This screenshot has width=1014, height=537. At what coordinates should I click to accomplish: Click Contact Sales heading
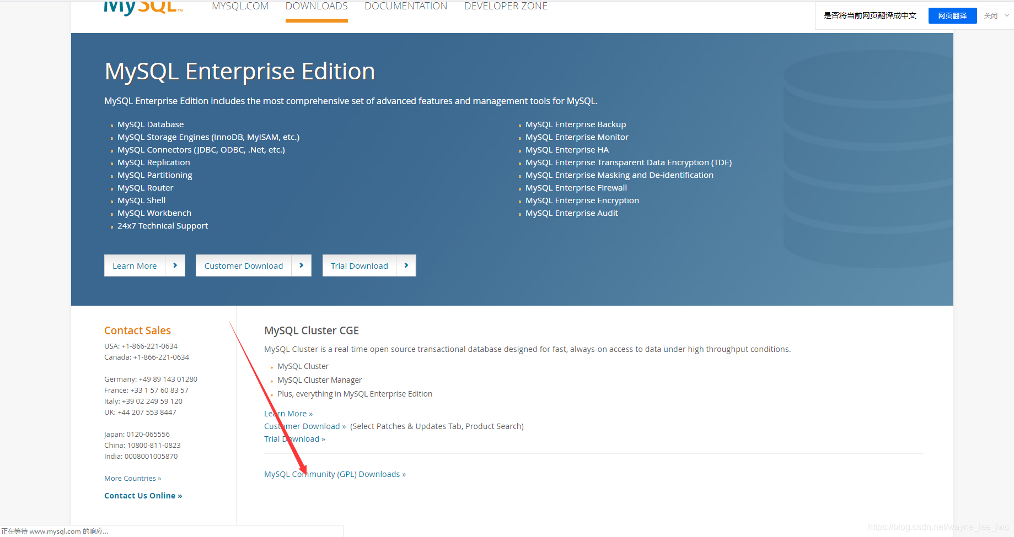click(137, 330)
